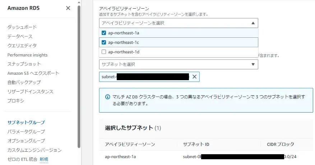Go to 自動バックアップ in the sidebar
Image resolution: width=315 pixels, height=165 pixels.
click(x=24, y=82)
